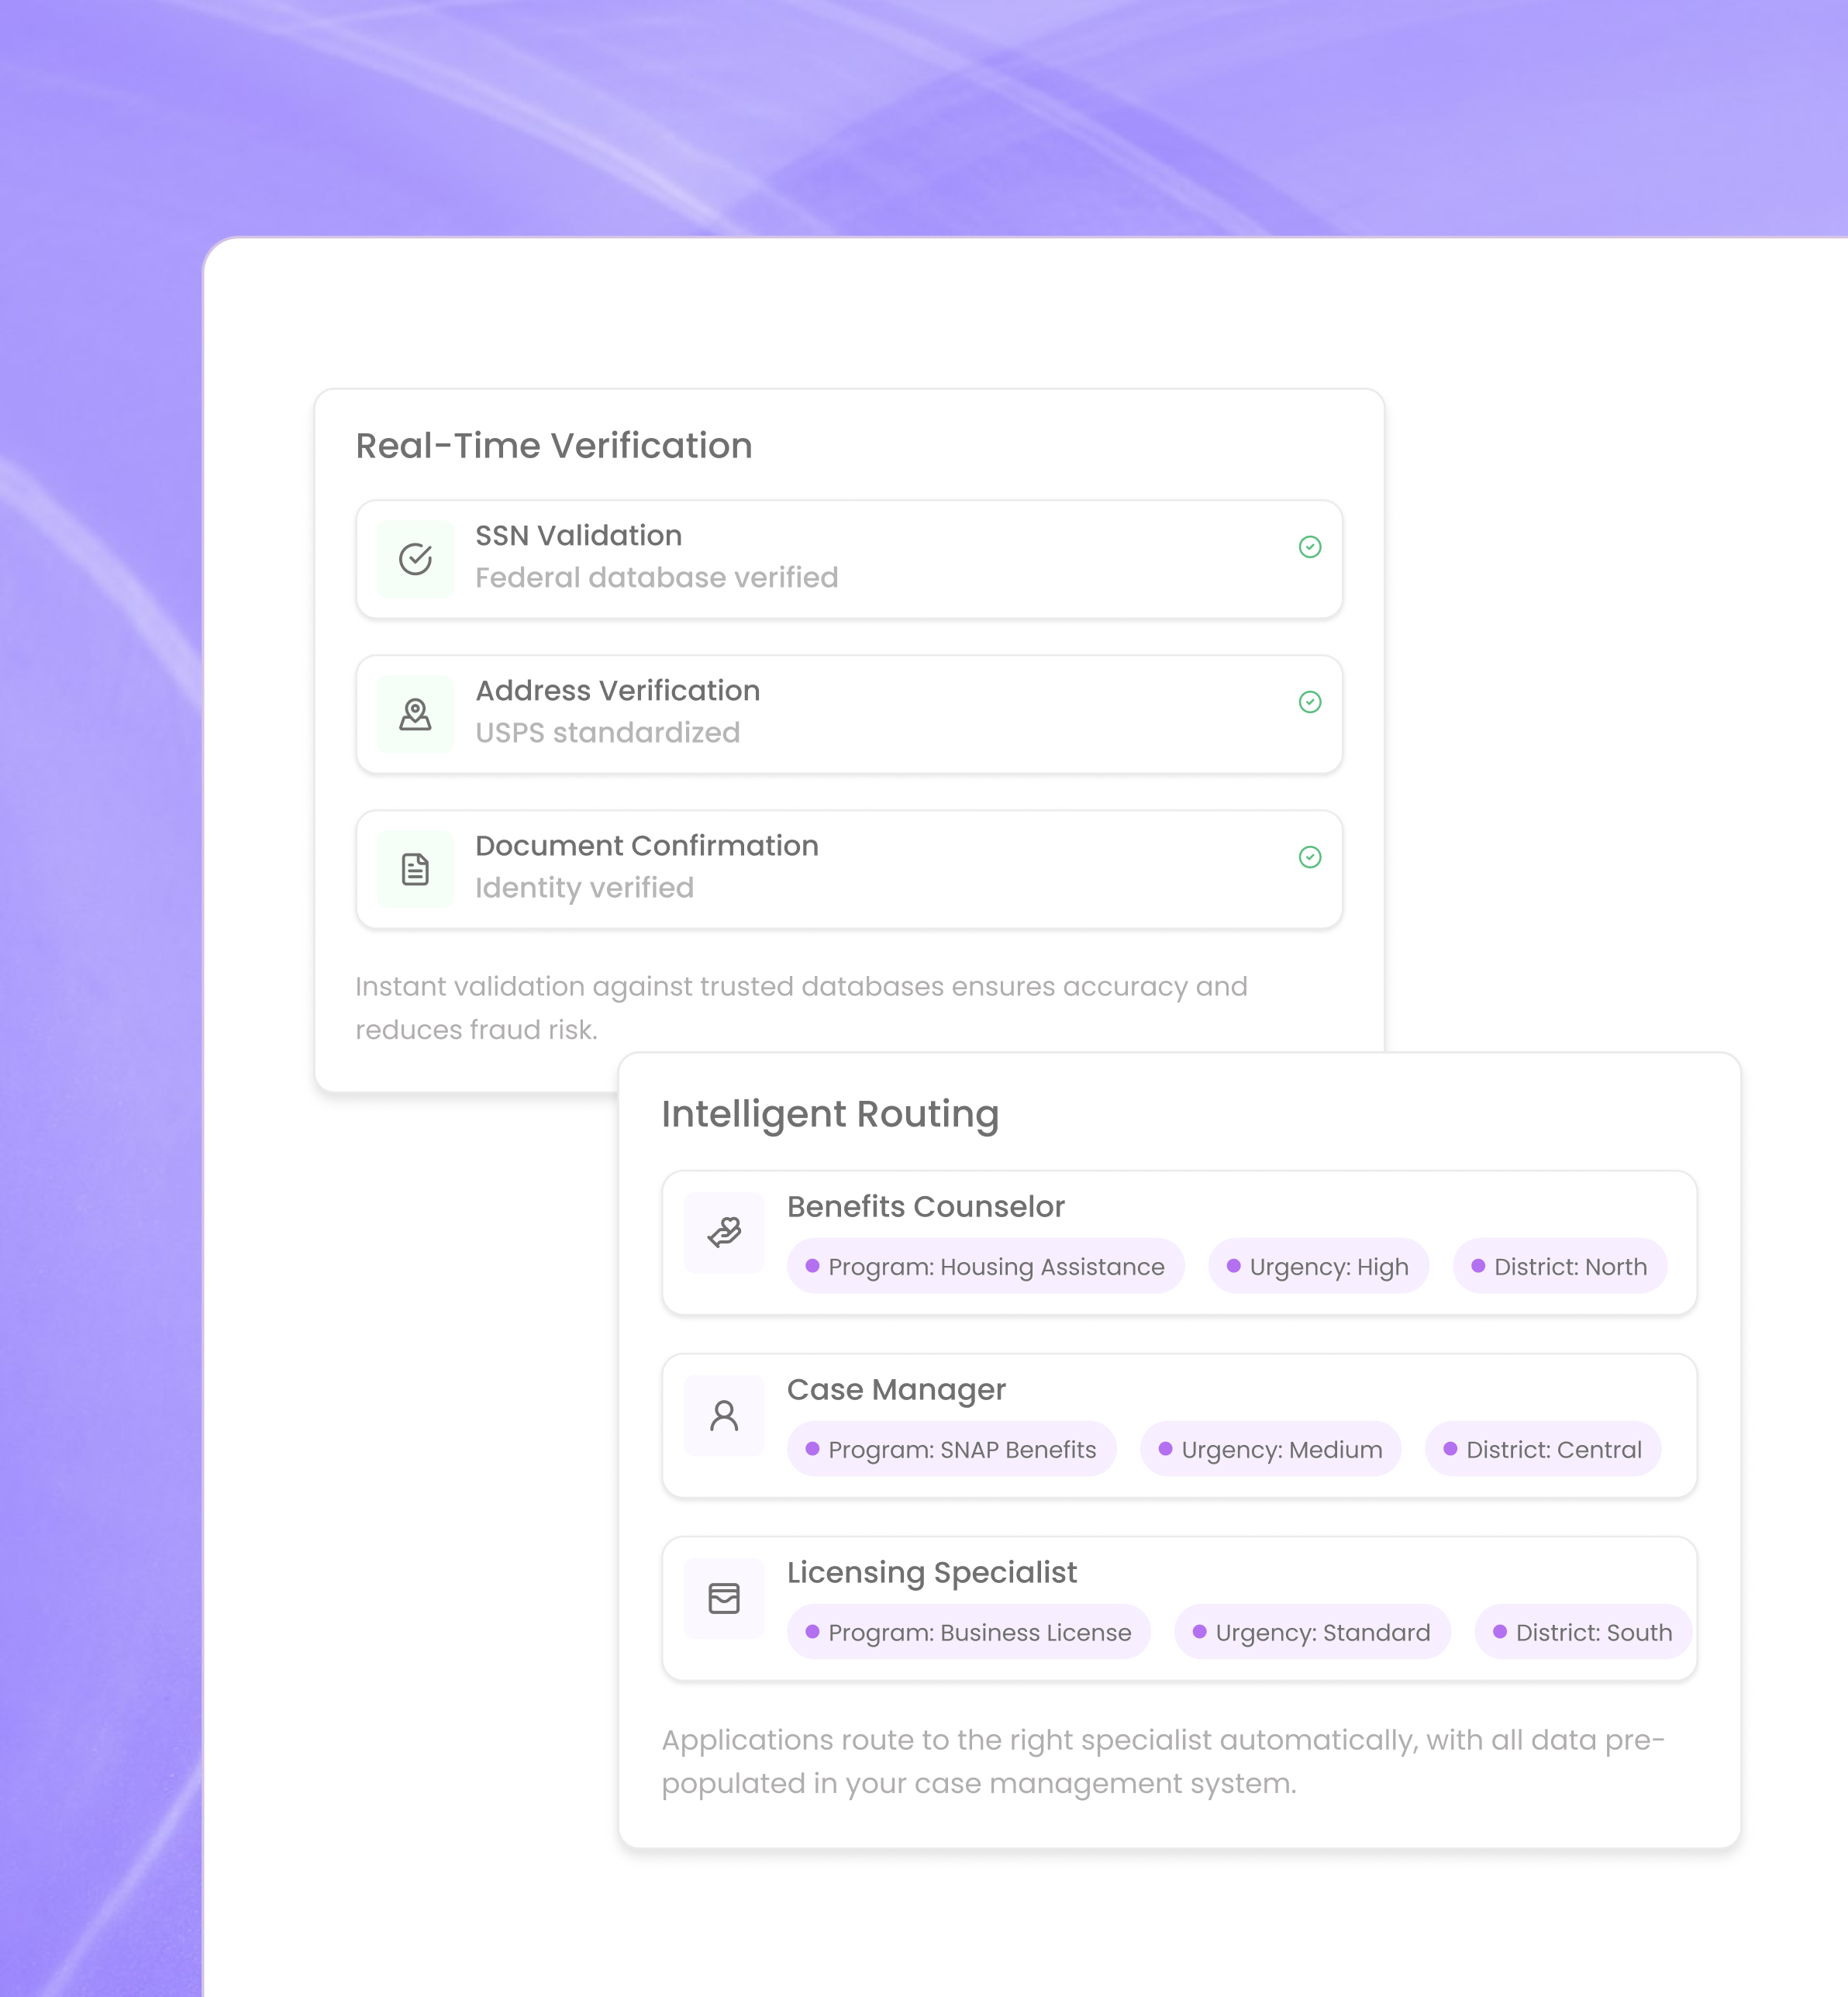Click the Urgency: Medium tag

coord(1270,1449)
